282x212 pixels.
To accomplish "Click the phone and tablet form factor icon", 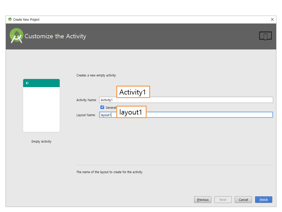I will 265,36.
